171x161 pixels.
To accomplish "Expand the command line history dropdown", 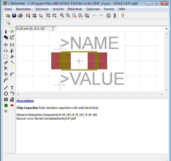I will [166, 29].
